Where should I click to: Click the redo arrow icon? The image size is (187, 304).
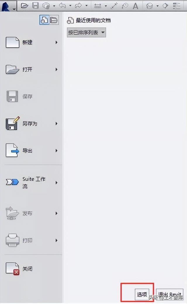(78, 6)
